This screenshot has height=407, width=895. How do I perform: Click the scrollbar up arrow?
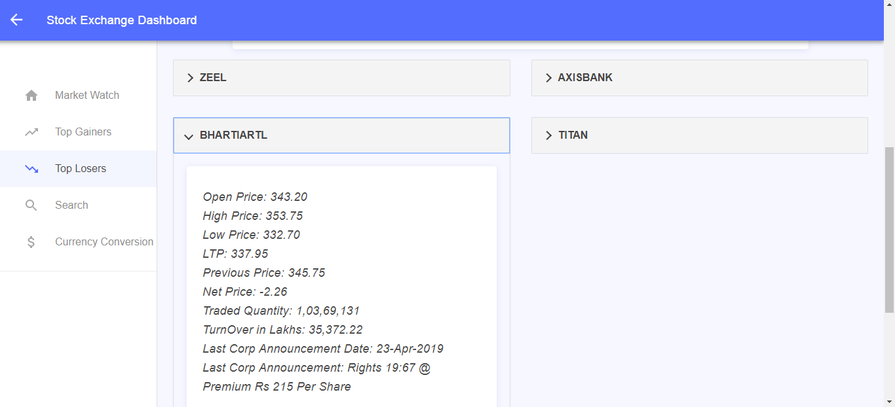tap(889, 6)
